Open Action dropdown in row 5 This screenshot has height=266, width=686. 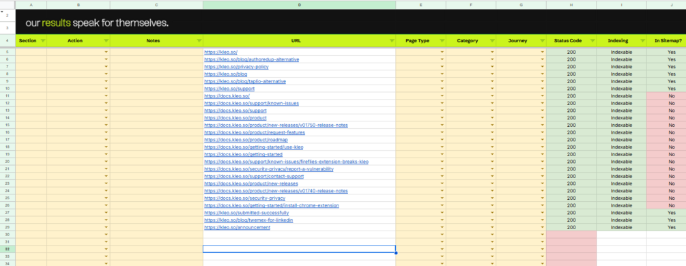106,52
